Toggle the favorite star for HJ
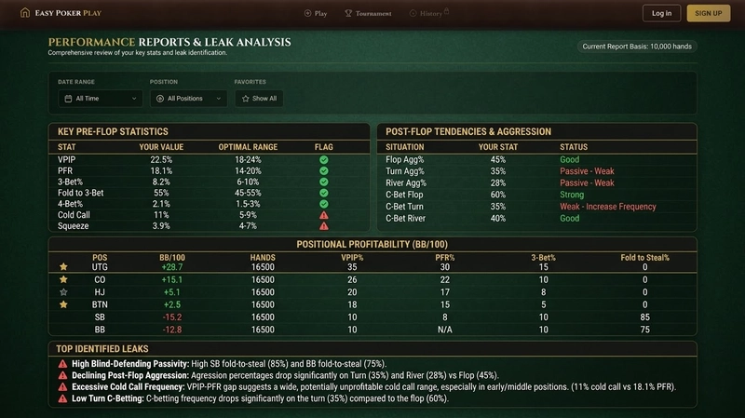Screen dimensions: 745x418 click(x=63, y=292)
